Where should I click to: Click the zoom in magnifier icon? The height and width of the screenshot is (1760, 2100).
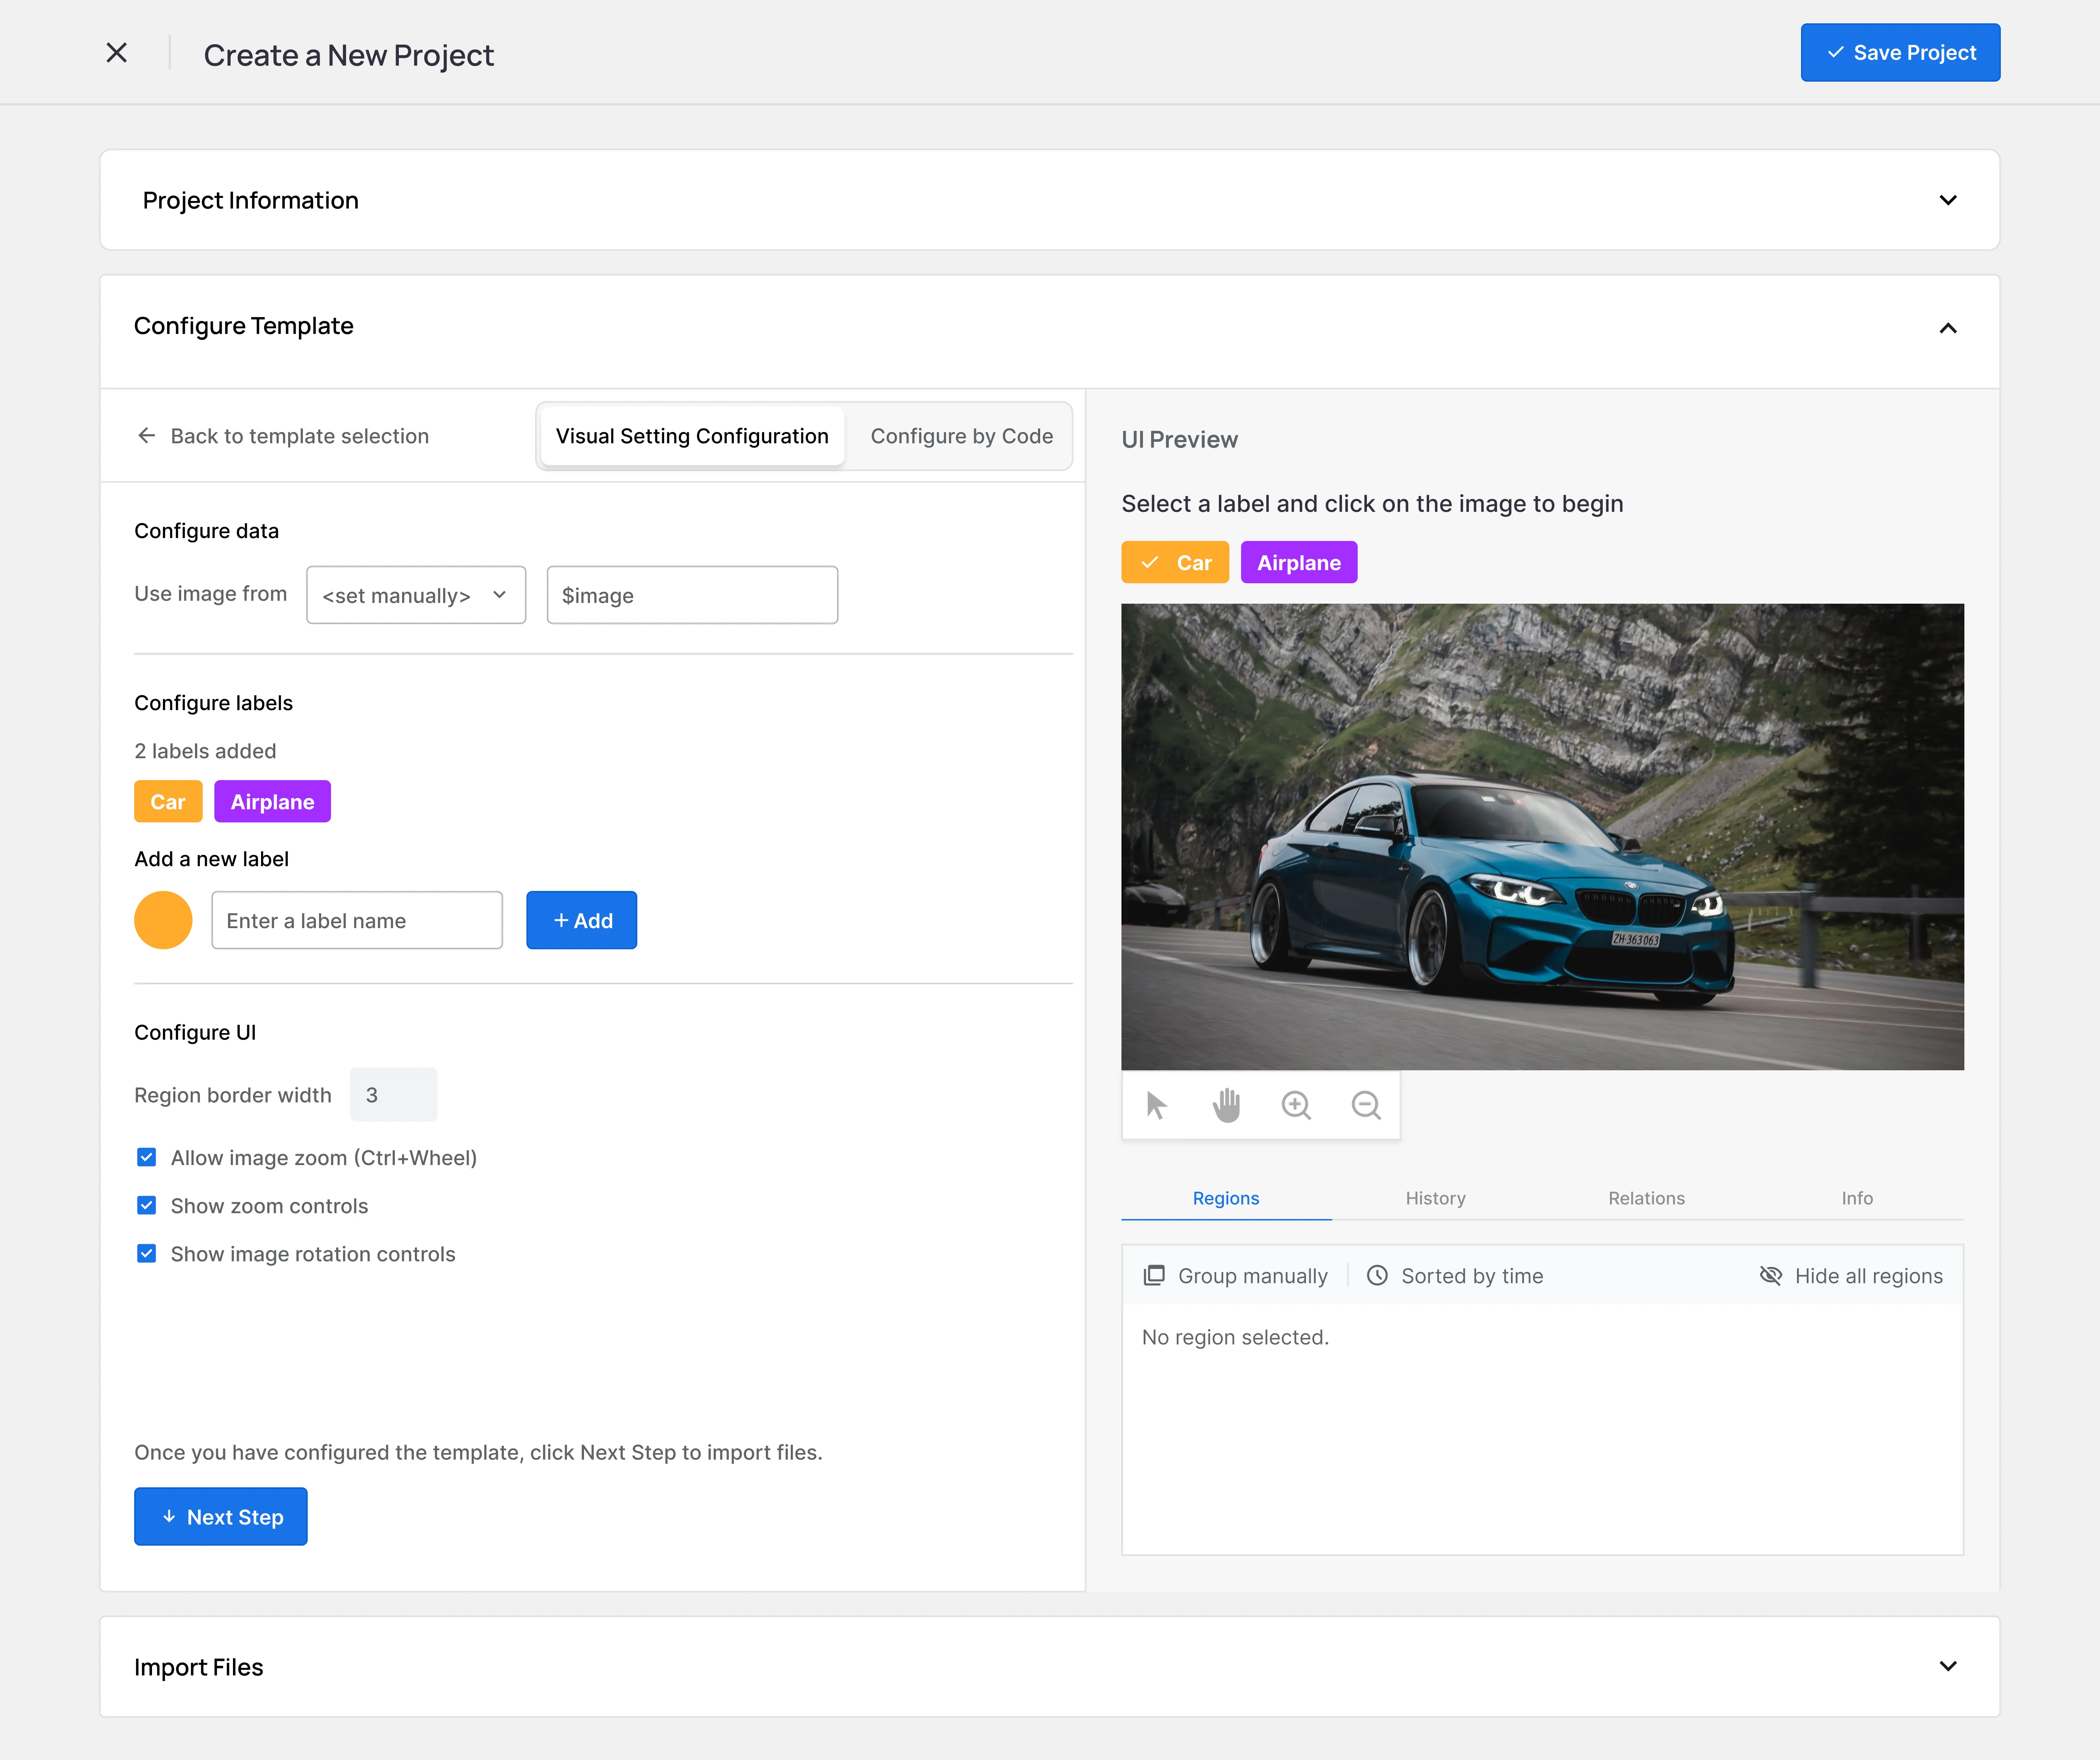[x=1296, y=1105]
